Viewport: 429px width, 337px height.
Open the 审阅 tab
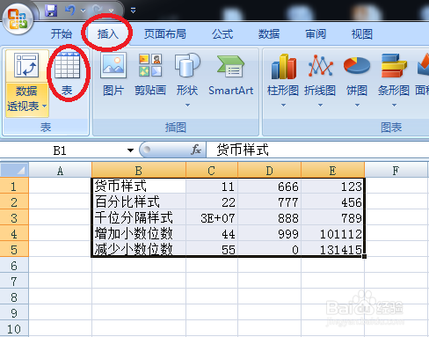(x=316, y=34)
